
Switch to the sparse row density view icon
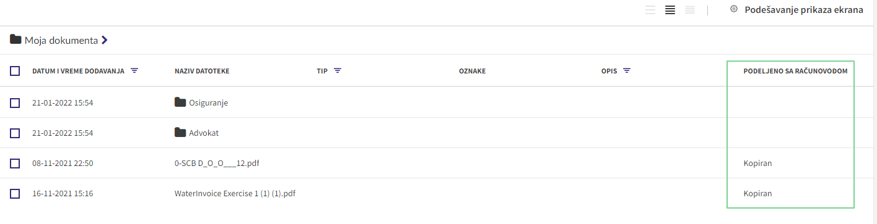click(650, 10)
